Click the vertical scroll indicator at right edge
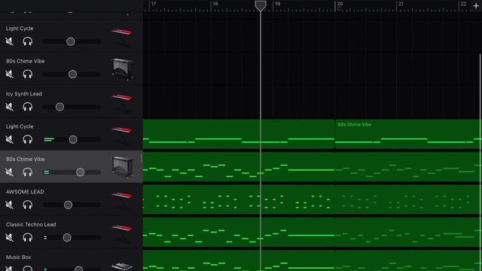Screen dimensions: 482x271 point(480,163)
